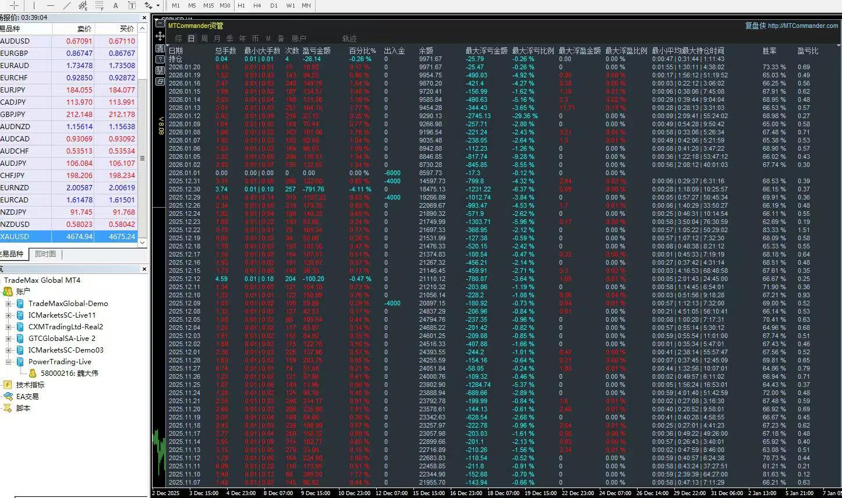Viewport: 842px width, 498px height.
Task: Toggle the W1 timeframe button
Action: tap(291, 5)
